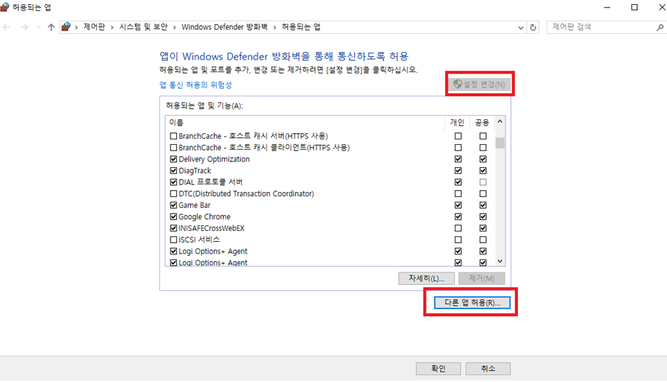Expand chevron after Windows Defender 방화벽 breadcrumb

point(275,27)
